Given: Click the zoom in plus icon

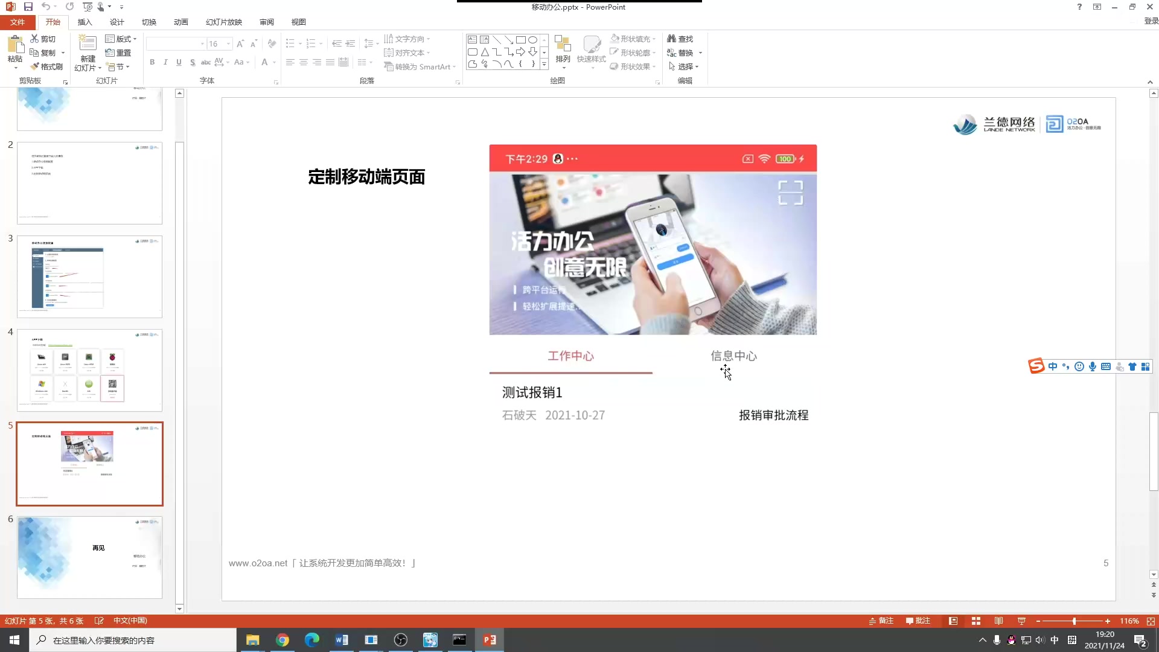Looking at the screenshot, I should pos(1108,621).
